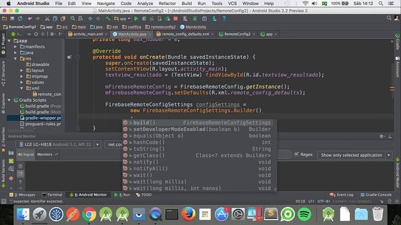Viewport: 401px width, 225px height.
Task: Click the Undo arrow icon
Action: click(x=30, y=19)
